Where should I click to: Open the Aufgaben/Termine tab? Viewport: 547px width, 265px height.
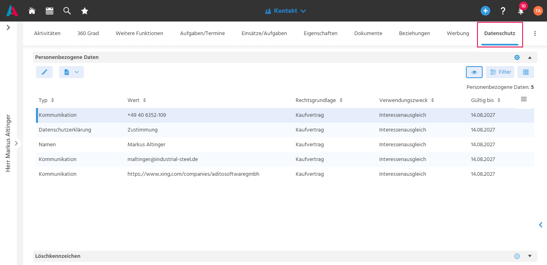(202, 33)
